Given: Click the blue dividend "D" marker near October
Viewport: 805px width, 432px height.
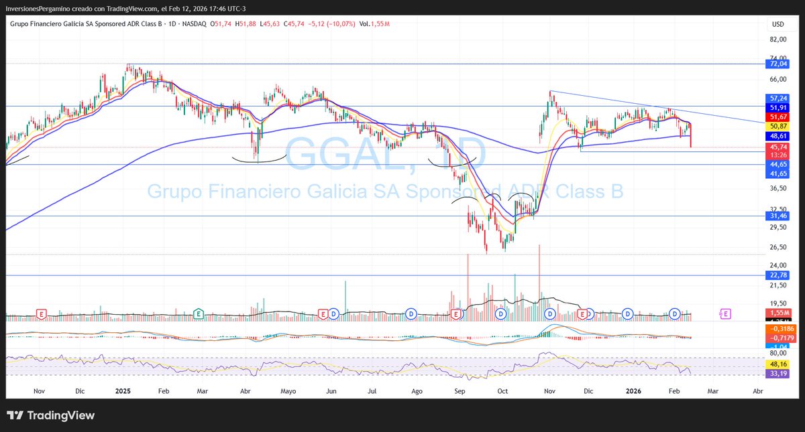Looking at the screenshot, I should click(x=499, y=314).
